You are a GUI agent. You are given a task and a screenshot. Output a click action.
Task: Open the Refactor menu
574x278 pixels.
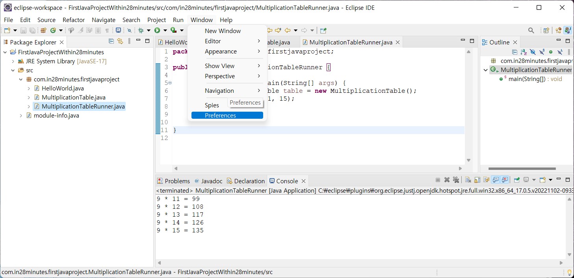click(74, 20)
